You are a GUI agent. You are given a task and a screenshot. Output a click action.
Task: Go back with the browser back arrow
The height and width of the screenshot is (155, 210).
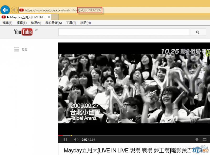(5, 10)
